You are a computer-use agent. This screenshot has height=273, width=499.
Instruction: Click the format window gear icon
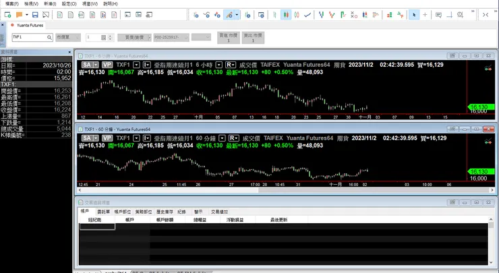click(x=261, y=15)
